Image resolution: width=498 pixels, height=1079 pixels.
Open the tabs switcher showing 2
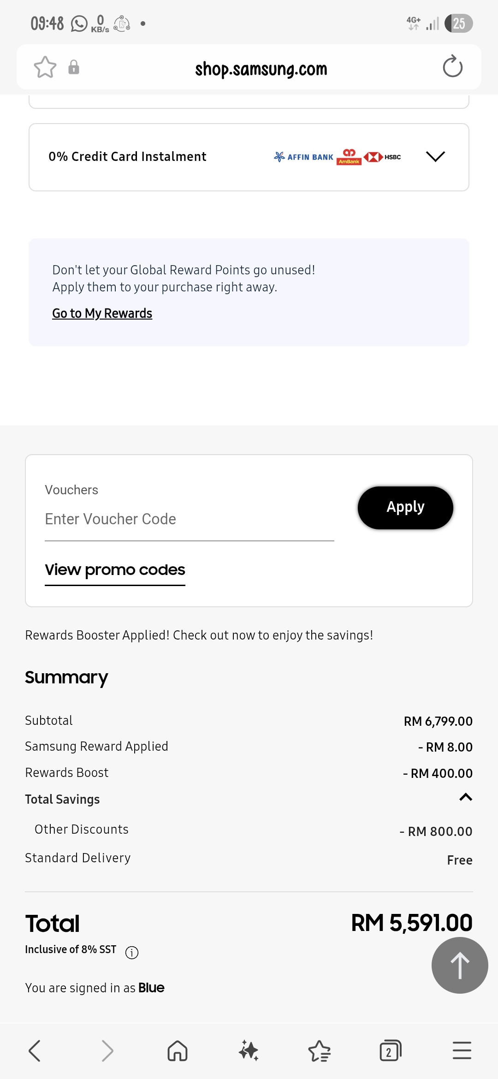(390, 1051)
